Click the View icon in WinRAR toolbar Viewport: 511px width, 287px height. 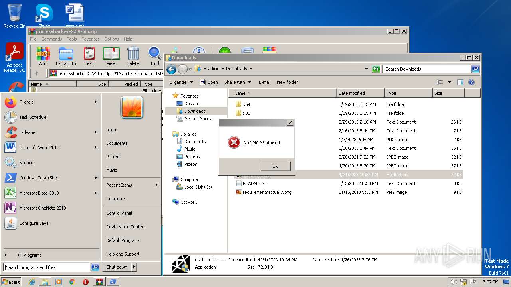point(111,56)
